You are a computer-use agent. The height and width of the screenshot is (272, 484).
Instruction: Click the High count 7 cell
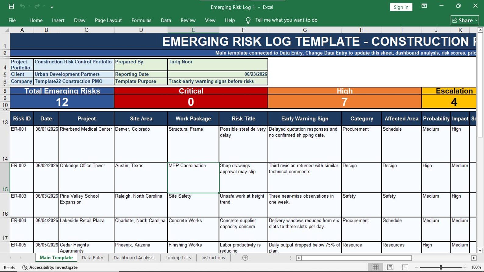click(345, 102)
